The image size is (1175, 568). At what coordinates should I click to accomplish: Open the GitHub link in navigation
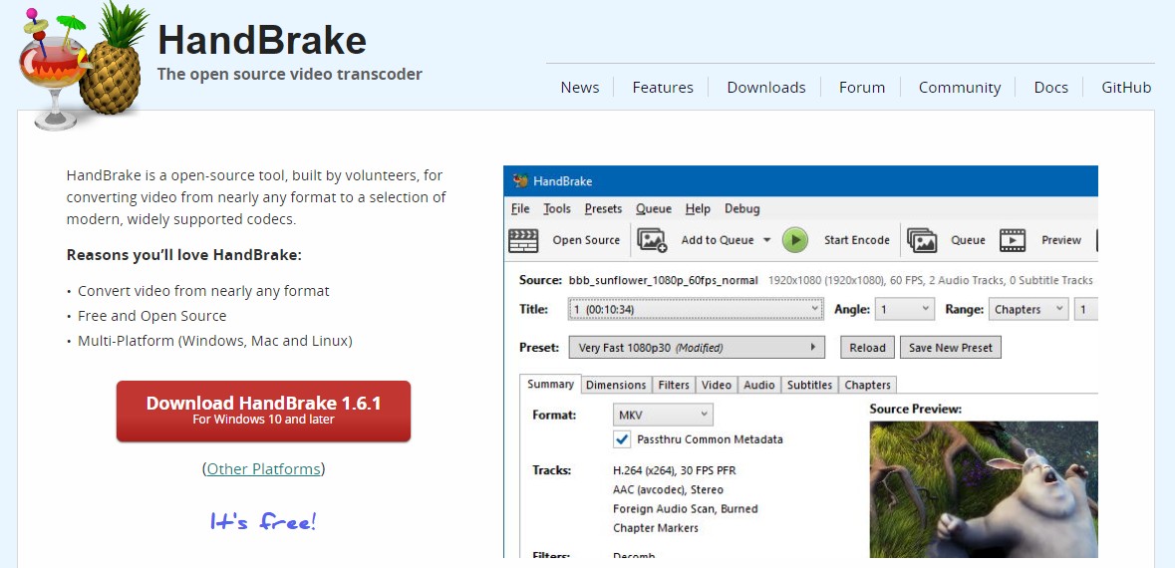click(1126, 88)
